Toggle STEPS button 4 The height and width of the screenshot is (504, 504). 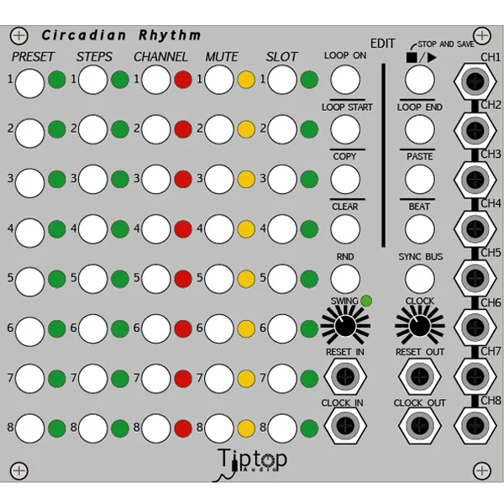coord(93,229)
